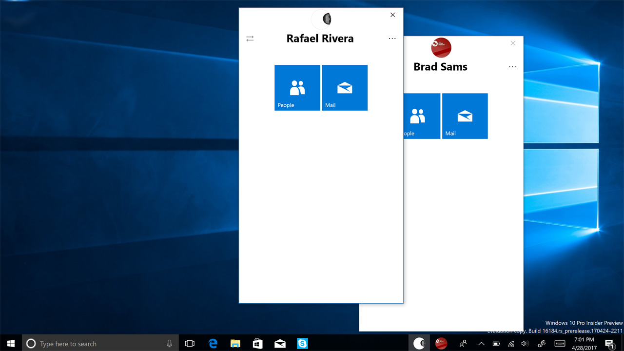Click the switch arrows icon beside Rafael Rivera

tap(250, 39)
